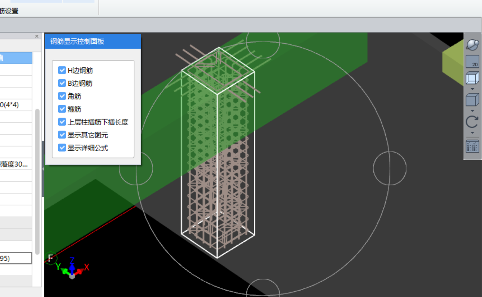Image resolution: width=482 pixels, height=297 pixels.
Task: Toggle the 角筋 checkbox
Action: (62, 96)
